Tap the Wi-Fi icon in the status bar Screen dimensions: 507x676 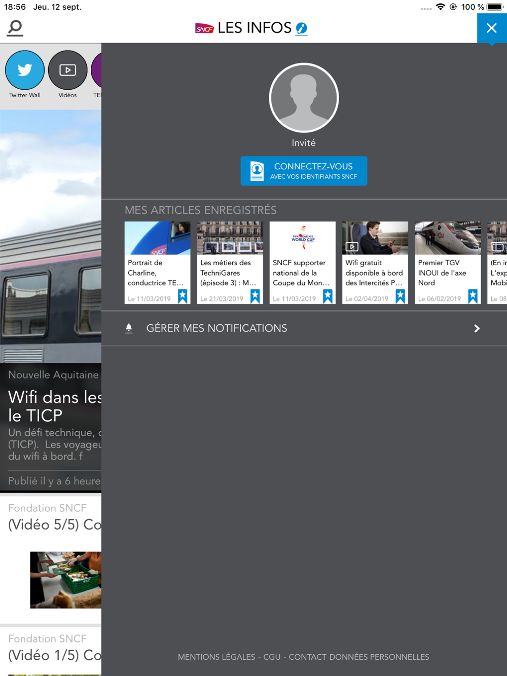coord(441,7)
